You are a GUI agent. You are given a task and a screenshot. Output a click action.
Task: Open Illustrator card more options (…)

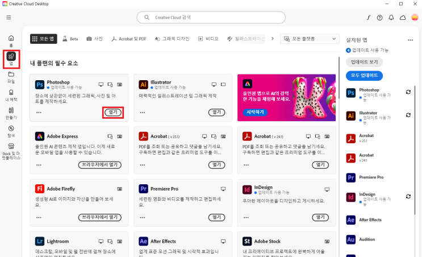tap(143, 113)
